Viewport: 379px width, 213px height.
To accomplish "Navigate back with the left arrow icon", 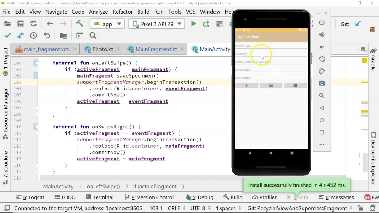I will pos(50,24).
